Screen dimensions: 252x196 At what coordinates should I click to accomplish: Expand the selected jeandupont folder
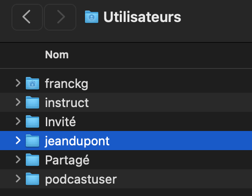click(x=18, y=141)
